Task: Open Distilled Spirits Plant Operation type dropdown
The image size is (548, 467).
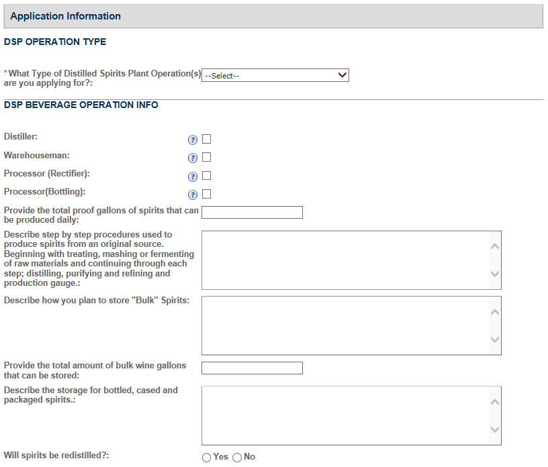Action: click(275, 75)
